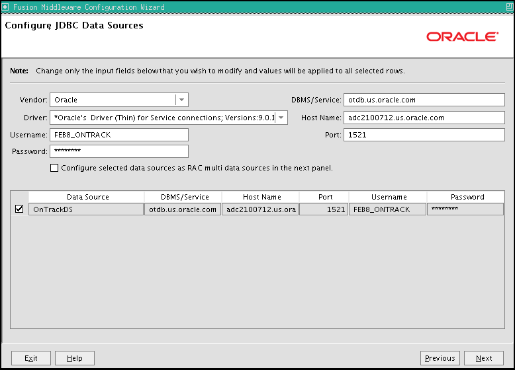515x370 pixels.
Task: Click the Host Name column header
Action: pyautogui.click(x=260, y=197)
